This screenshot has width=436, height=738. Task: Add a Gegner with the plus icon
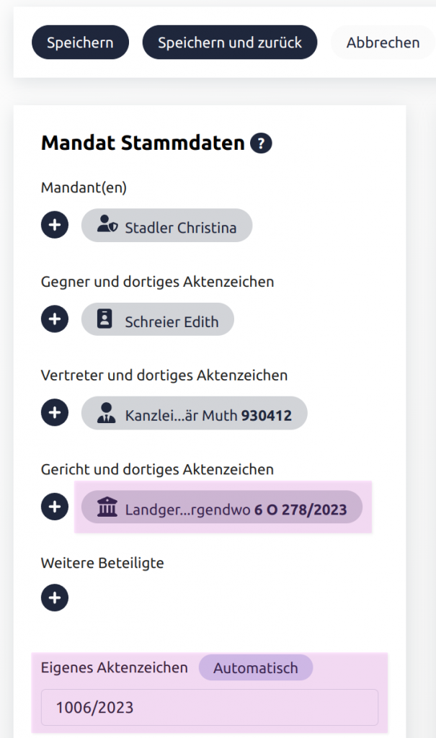click(x=55, y=319)
